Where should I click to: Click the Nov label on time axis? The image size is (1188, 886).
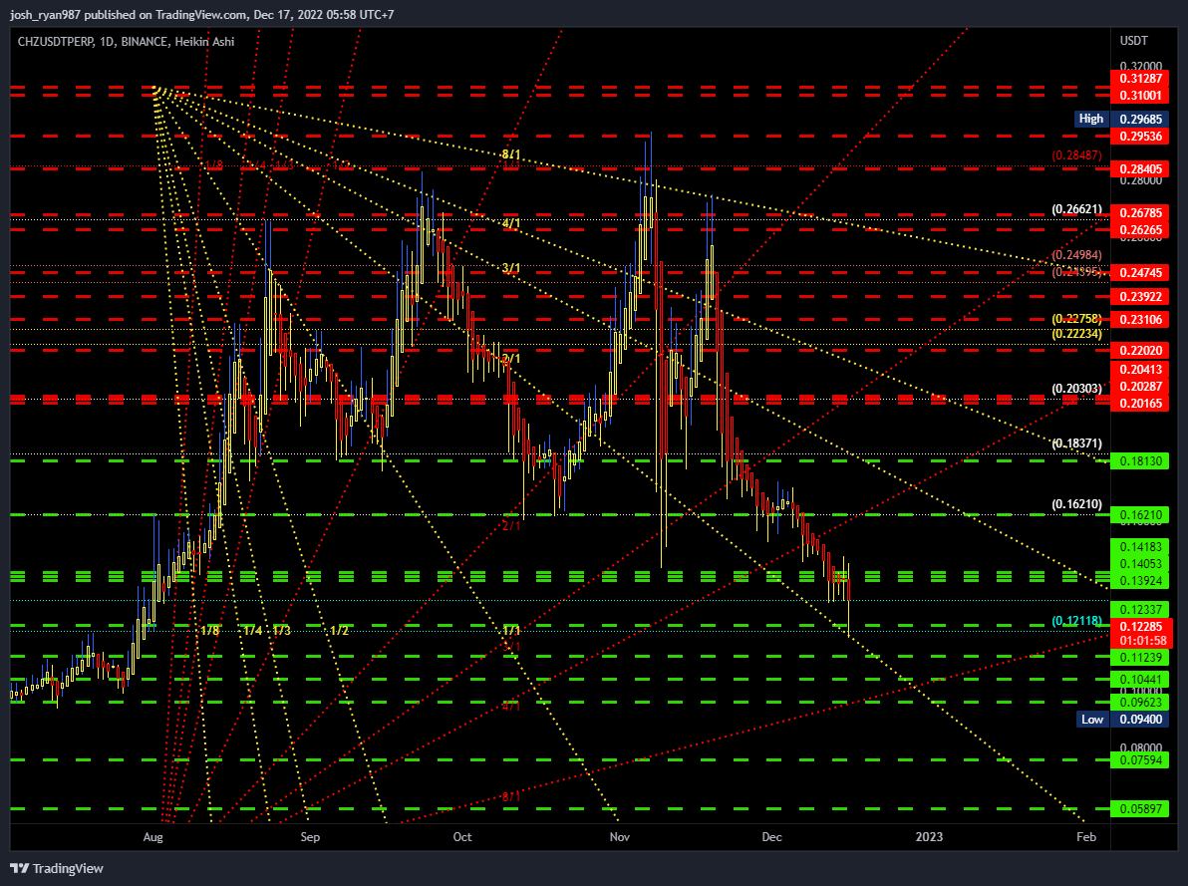click(620, 837)
